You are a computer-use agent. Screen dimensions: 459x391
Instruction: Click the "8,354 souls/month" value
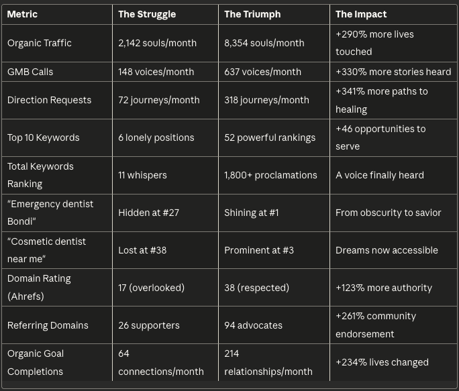click(x=262, y=43)
